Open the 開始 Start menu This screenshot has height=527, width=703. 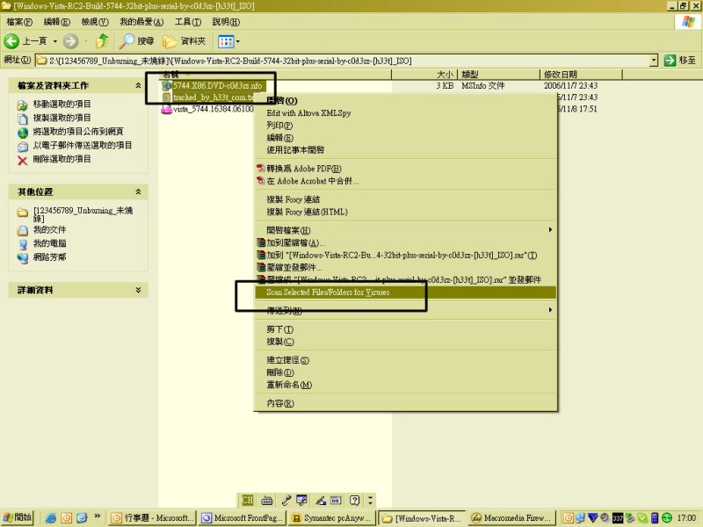[18, 518]
